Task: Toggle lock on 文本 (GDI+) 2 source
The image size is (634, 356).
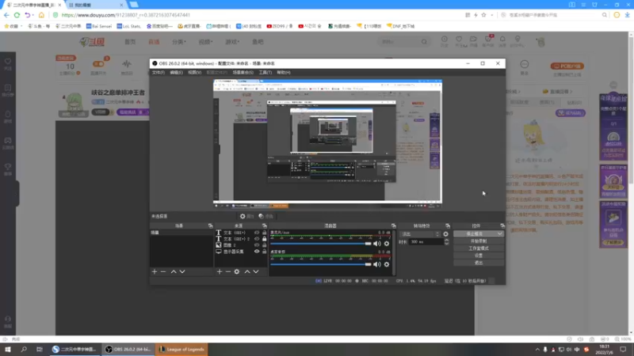Action: coord(265,239)
